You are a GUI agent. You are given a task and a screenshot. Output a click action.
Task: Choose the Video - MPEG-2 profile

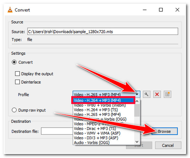coord(104,124)
